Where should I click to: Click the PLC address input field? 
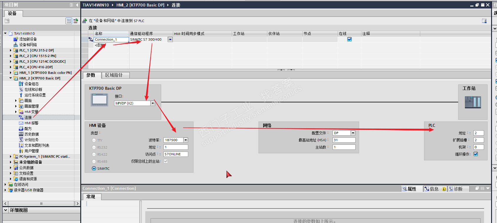tap(478, 133)
